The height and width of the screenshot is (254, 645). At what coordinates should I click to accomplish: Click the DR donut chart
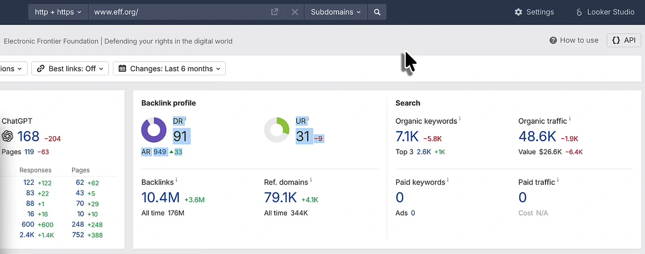point(154,130)
